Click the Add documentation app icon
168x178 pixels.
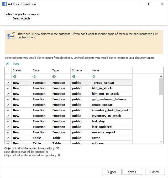[4, 4]
